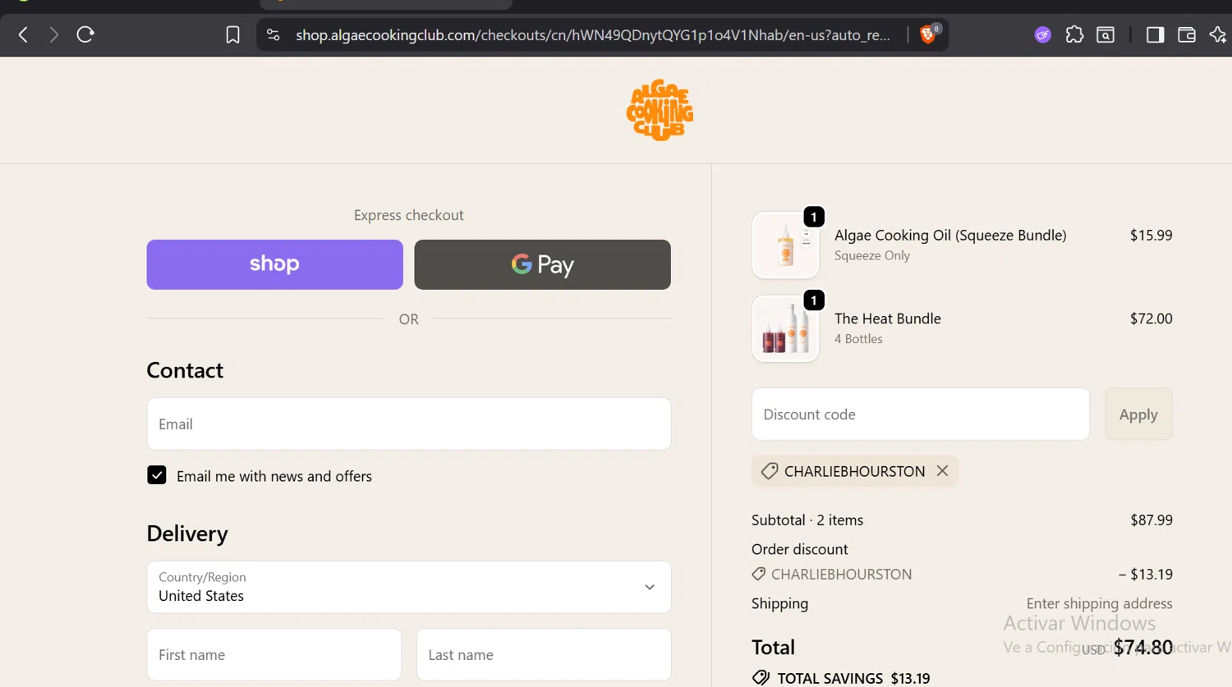
Task: Click the "TOTAL SAVINGS" label
Action: pyautogui.click(x=830, y=678)
